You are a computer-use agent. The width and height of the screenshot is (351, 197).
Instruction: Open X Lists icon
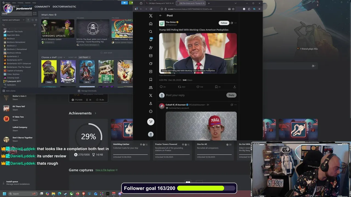pos(151,71)
